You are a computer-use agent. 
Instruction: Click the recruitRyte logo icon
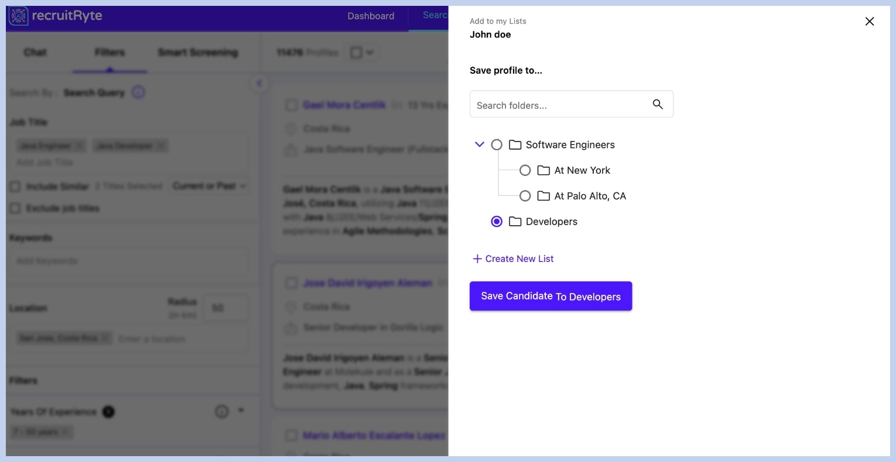(x=19, y=16)
